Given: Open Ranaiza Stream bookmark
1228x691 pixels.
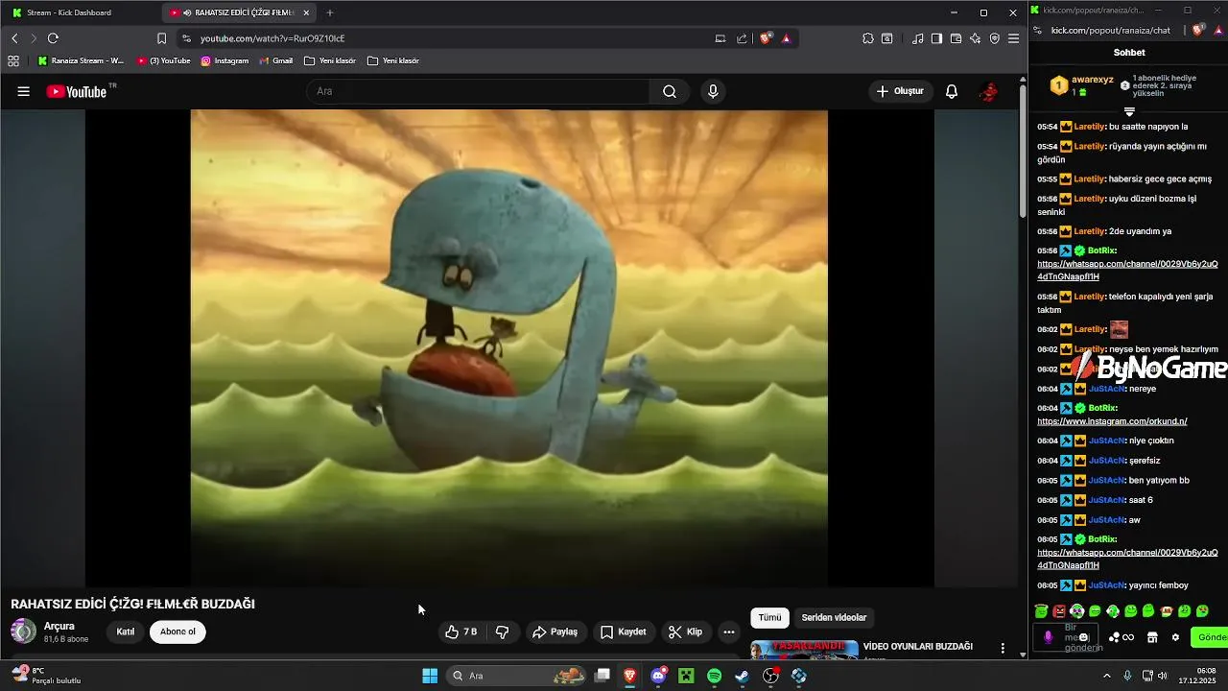Looking at the screenshot, I should (x=81, y=60).
